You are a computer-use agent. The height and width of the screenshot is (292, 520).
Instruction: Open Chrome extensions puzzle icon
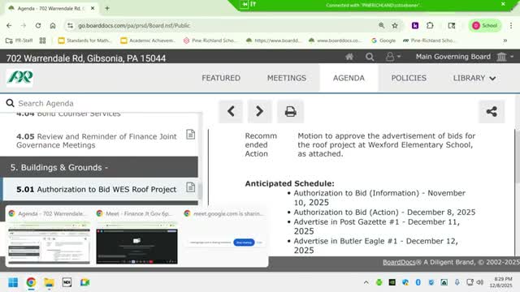430,25
